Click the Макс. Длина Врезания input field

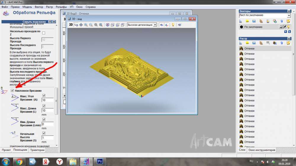(x=47, y=111)
